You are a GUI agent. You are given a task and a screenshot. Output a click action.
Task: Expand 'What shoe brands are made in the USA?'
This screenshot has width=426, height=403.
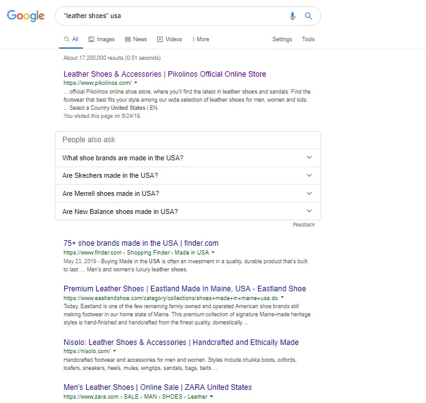188,158
